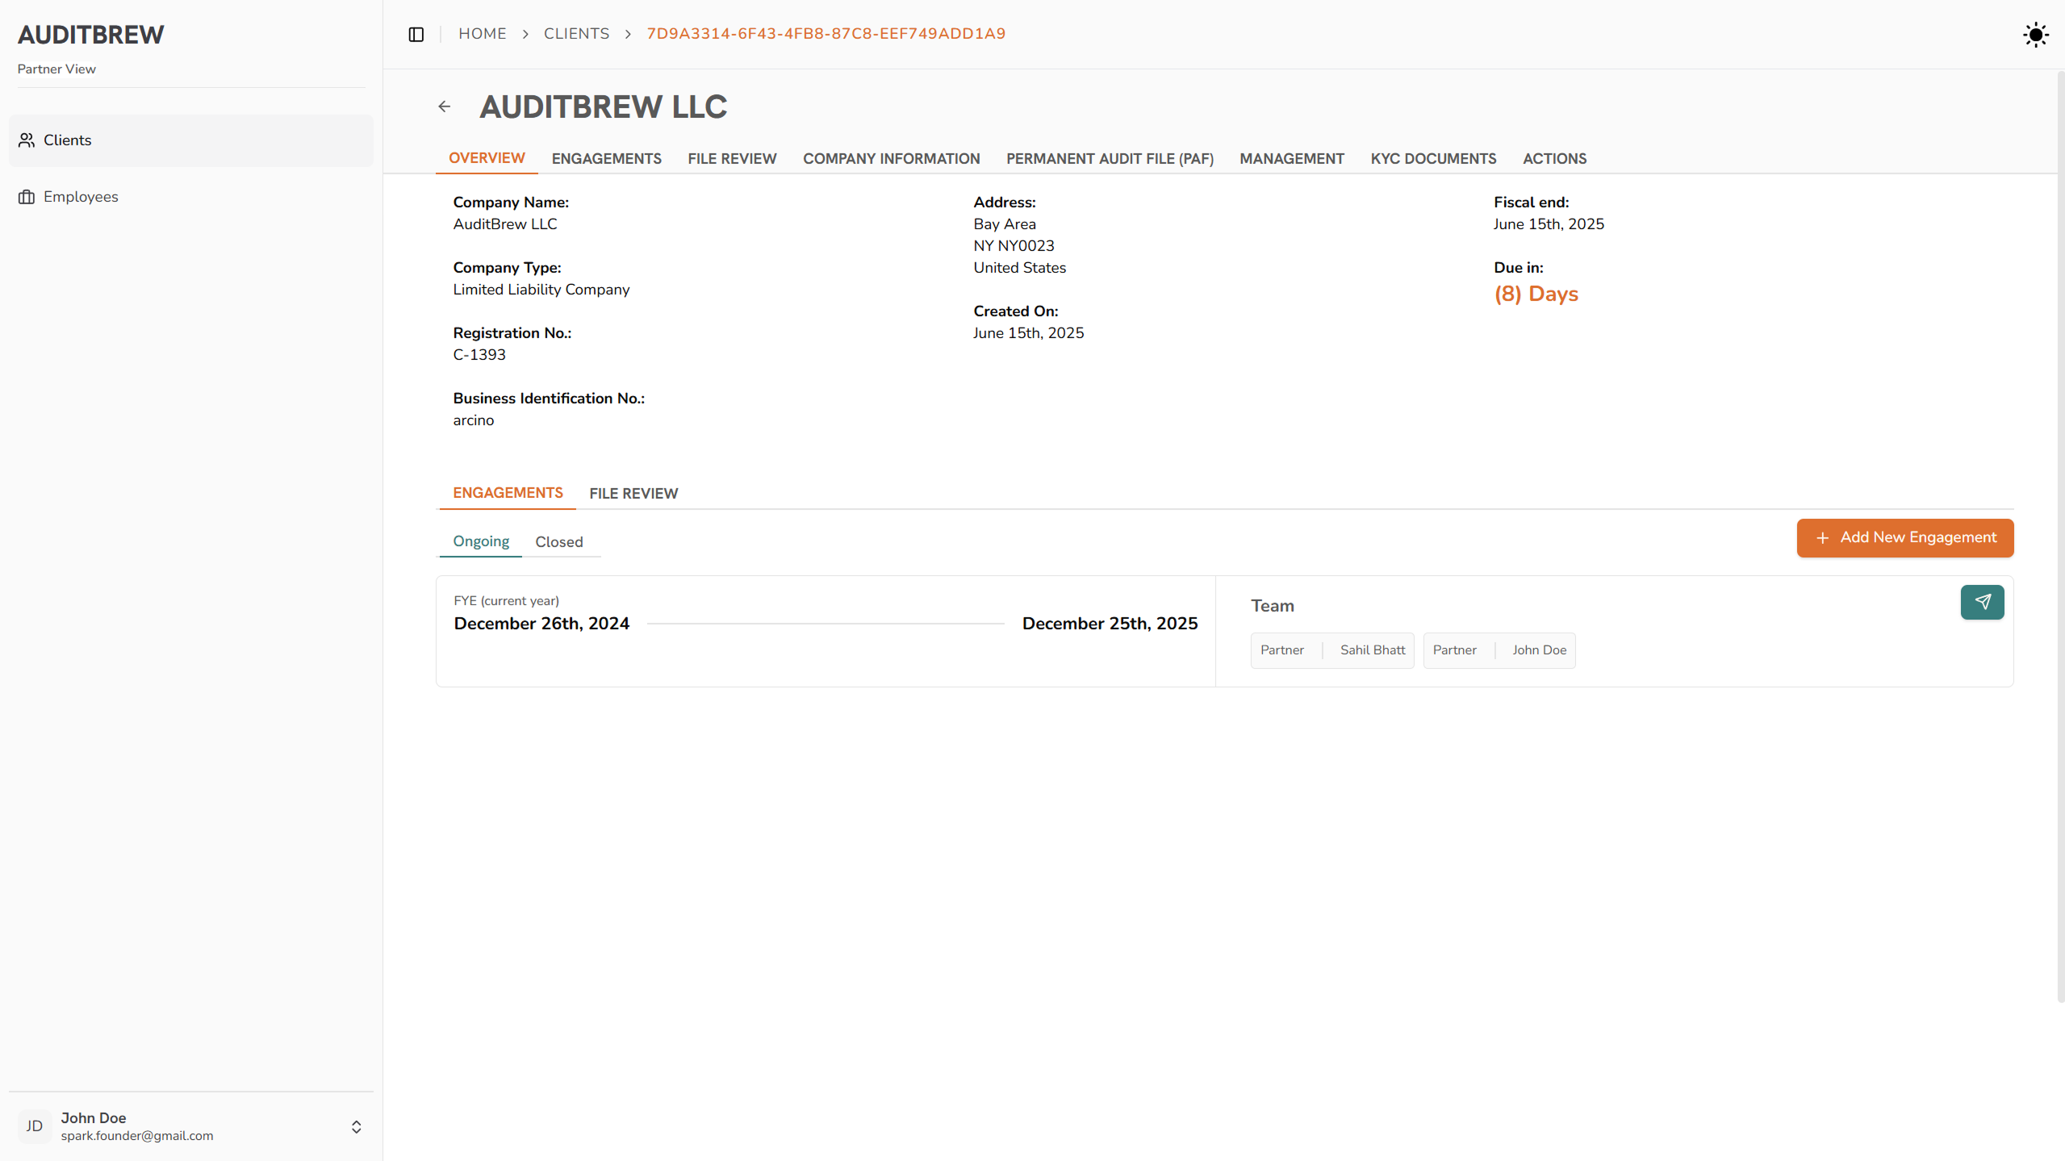Select the Clients icon in sidebar
Viewport: 2065px width, 1161px height.
pyautogui.click(x=27, y=140)
